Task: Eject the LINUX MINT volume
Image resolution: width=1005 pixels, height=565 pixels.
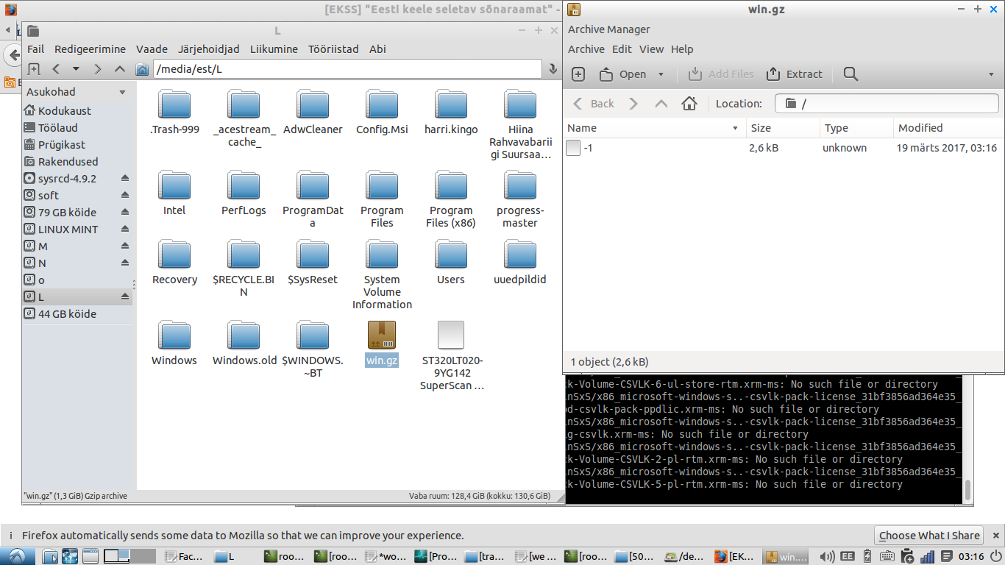Action: (x=124, y=230)
